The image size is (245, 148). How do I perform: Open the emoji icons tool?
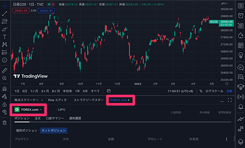(x=5, y=60)
